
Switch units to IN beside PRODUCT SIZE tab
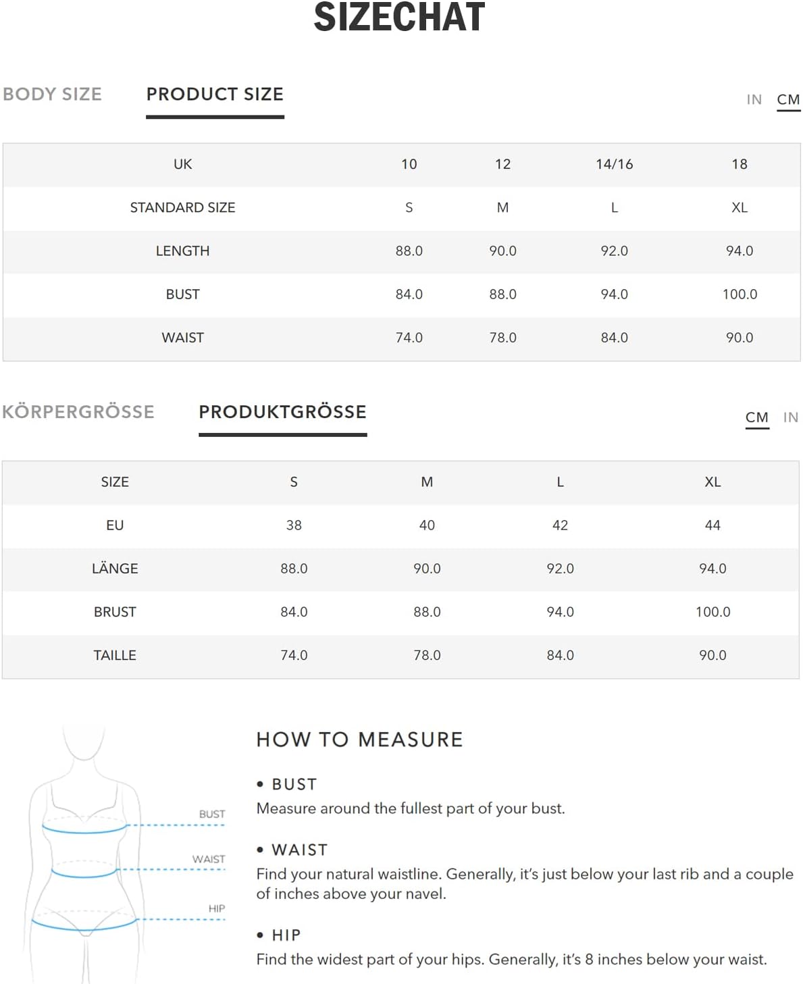754,100
